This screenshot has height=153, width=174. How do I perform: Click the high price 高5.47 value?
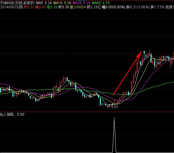click(x=41, y=7)
